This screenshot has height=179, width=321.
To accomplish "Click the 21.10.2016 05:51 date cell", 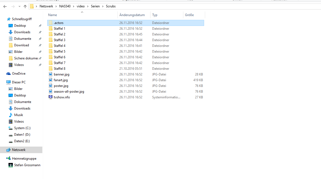I will (x=131, y=69).
